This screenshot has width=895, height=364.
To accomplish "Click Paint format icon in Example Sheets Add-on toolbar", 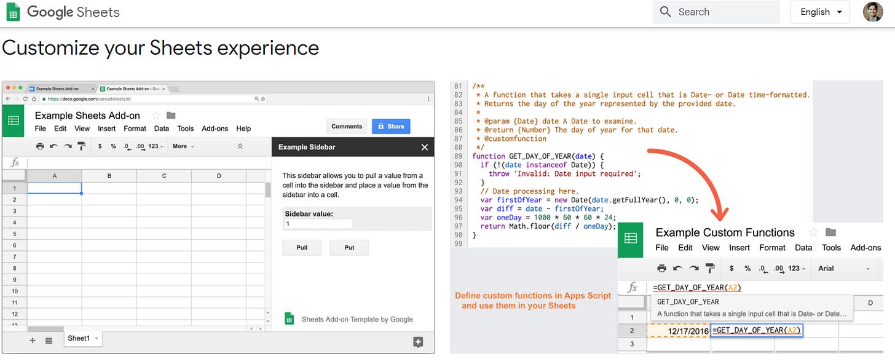I will (82, 146).
